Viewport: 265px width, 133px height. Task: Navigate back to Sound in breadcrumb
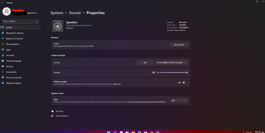pyautogui.click(x=75, y=13)
